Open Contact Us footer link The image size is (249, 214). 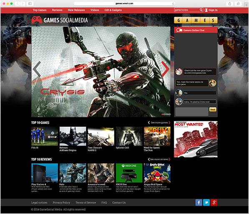point(119,203)
